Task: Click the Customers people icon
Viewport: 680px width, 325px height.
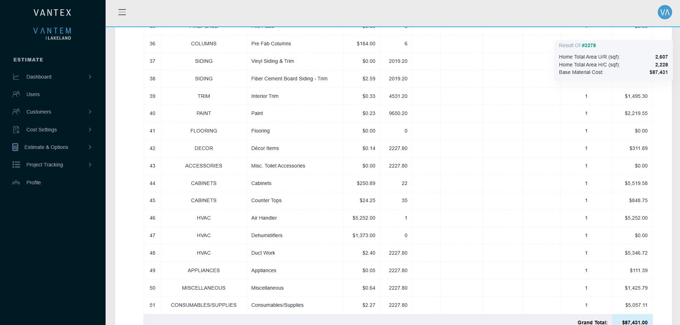Action: coord(16,112)
